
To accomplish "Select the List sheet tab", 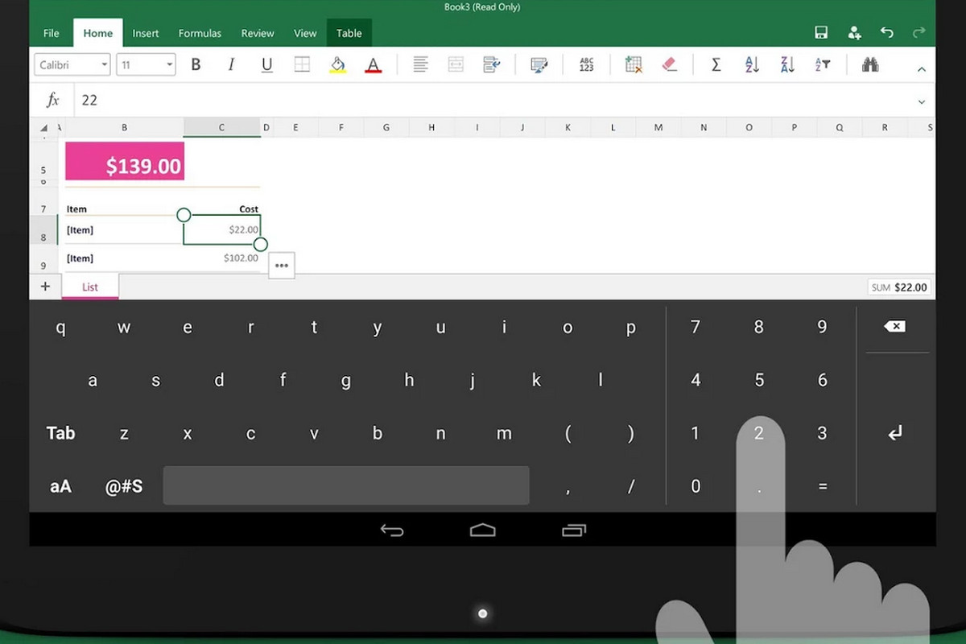I will point(90,287).
